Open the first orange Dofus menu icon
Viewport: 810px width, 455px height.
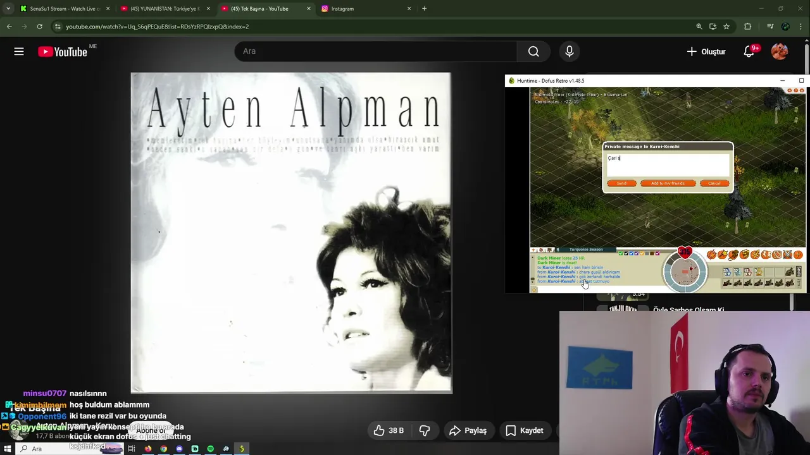[711, 254]
